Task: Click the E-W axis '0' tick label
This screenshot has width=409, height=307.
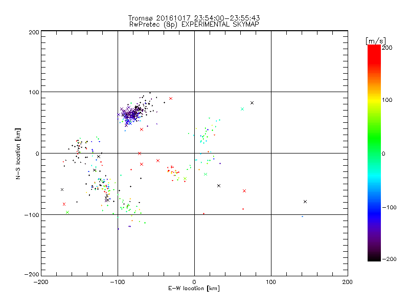Action: pyautogui.click(x=194, y=282)
